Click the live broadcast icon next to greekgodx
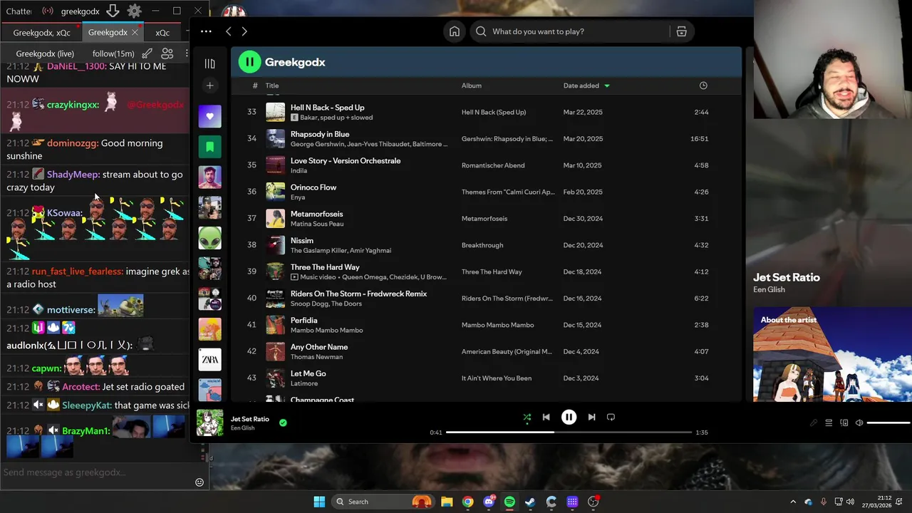 48,11
